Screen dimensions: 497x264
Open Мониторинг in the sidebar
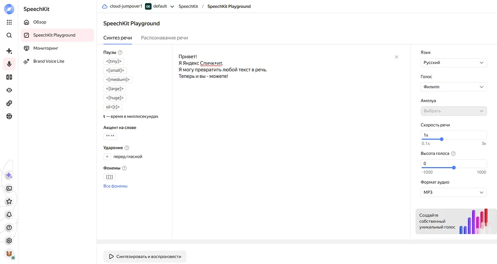coord(57,48)
